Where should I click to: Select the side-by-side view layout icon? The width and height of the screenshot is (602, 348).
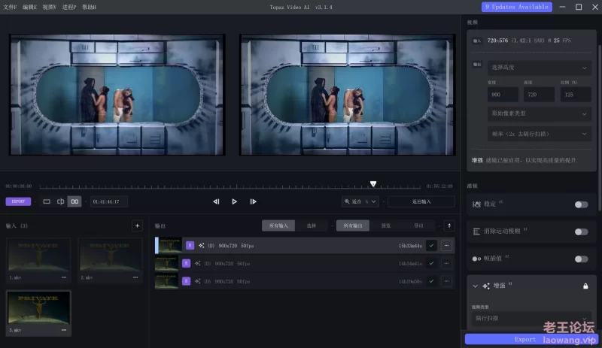74,201
